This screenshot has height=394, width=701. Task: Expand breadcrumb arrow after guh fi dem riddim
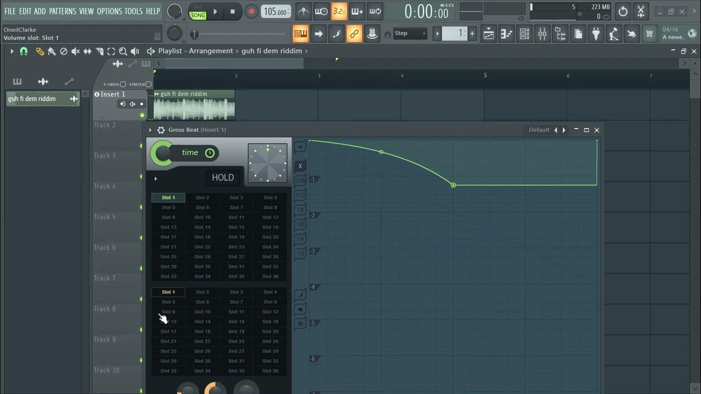[307, 51]
